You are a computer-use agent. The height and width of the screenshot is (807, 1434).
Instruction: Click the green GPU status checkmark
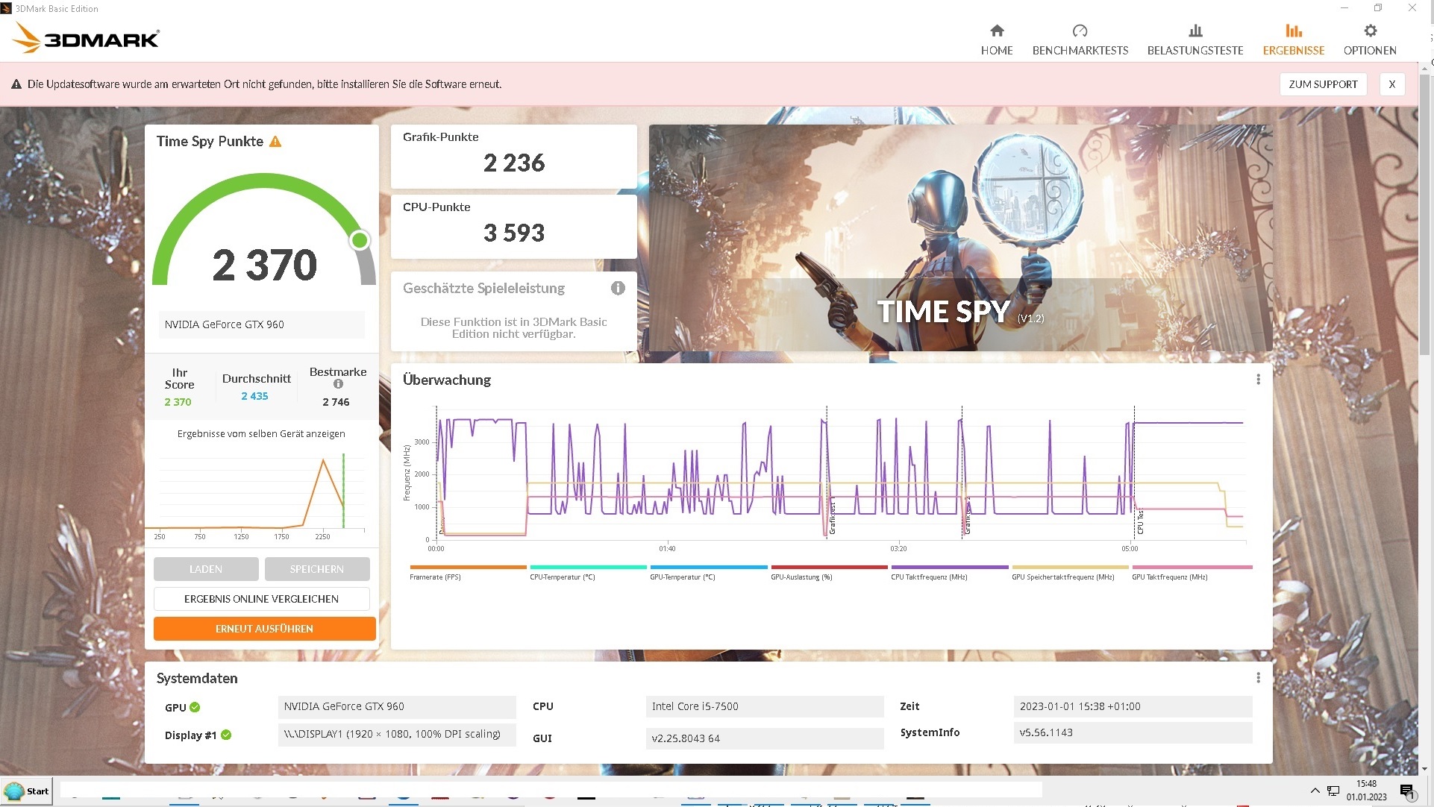pyautogui.click(x=195, y=707)
